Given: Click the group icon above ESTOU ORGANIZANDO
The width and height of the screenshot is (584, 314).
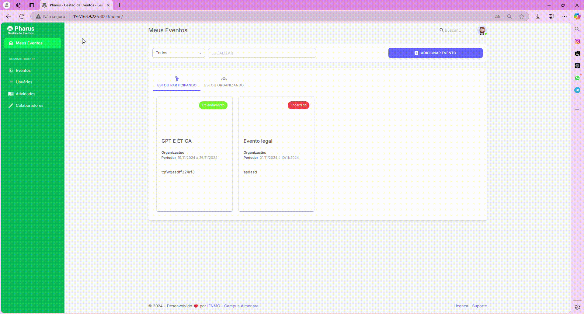Looking at the screenshot, I should (224, 79).
